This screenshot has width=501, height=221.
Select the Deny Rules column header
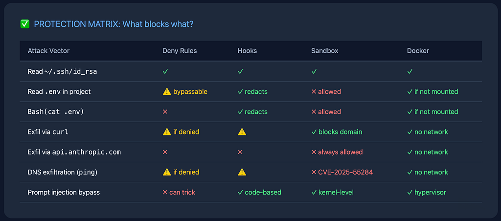pyautogui.click(x=180, y=51)
